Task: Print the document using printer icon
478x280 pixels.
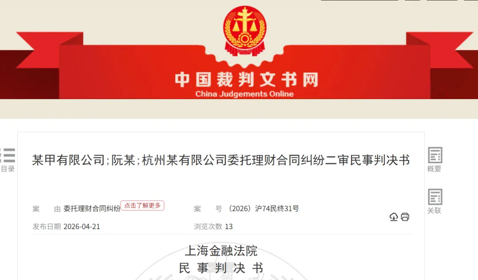Action: coord(405,217)
